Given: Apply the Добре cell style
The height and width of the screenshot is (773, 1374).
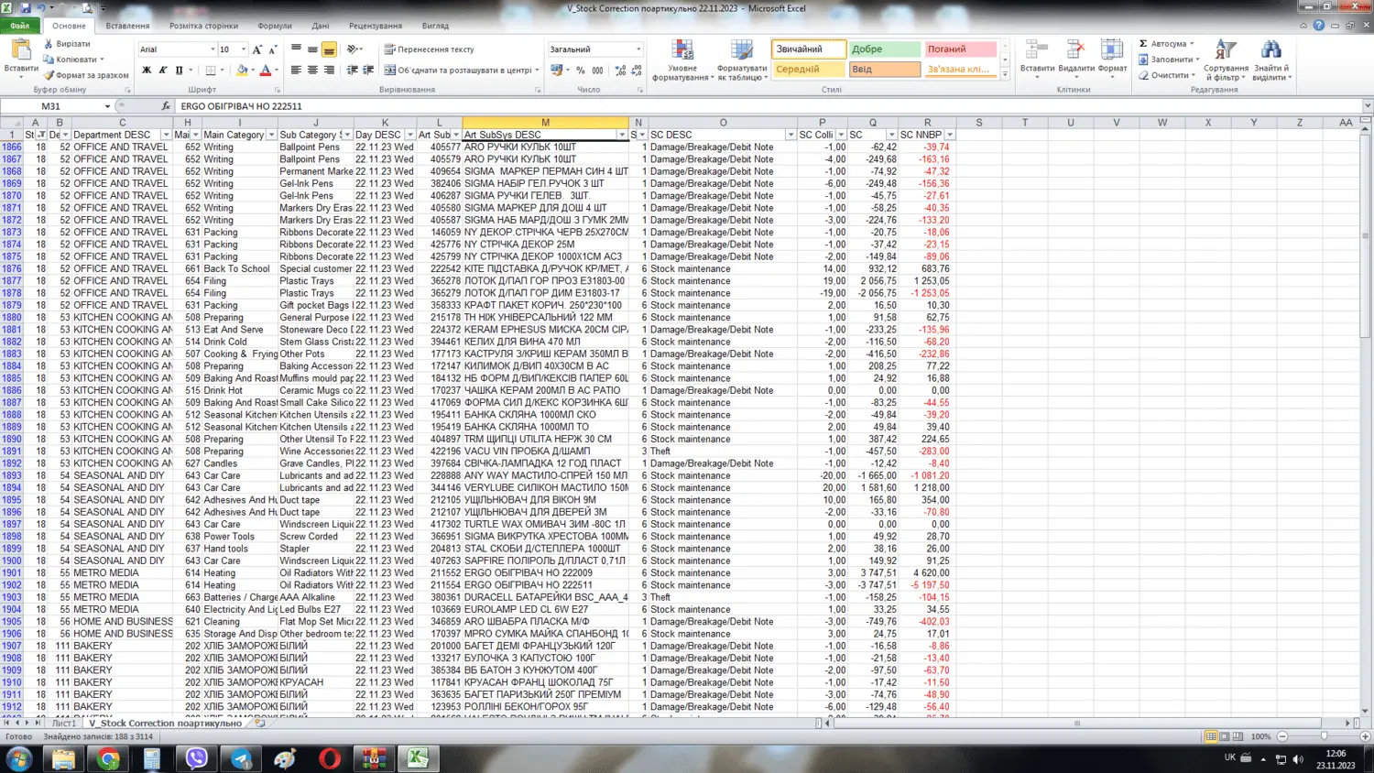Looking at the screenshot, I should [x=885, y=49].
